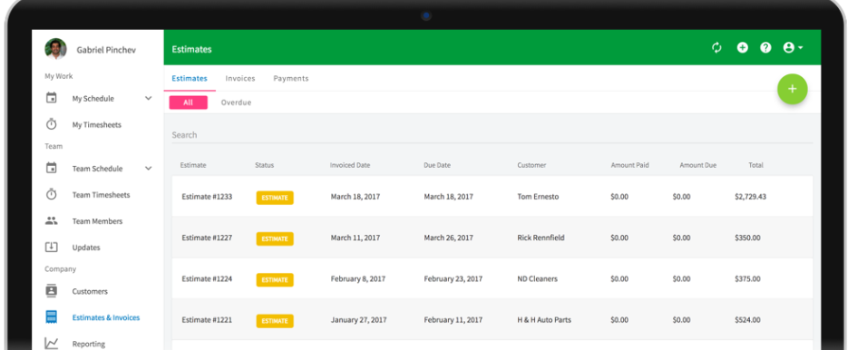
Task: Open Estimates & Invoices in sidebar
Action: tap(106, 317)
